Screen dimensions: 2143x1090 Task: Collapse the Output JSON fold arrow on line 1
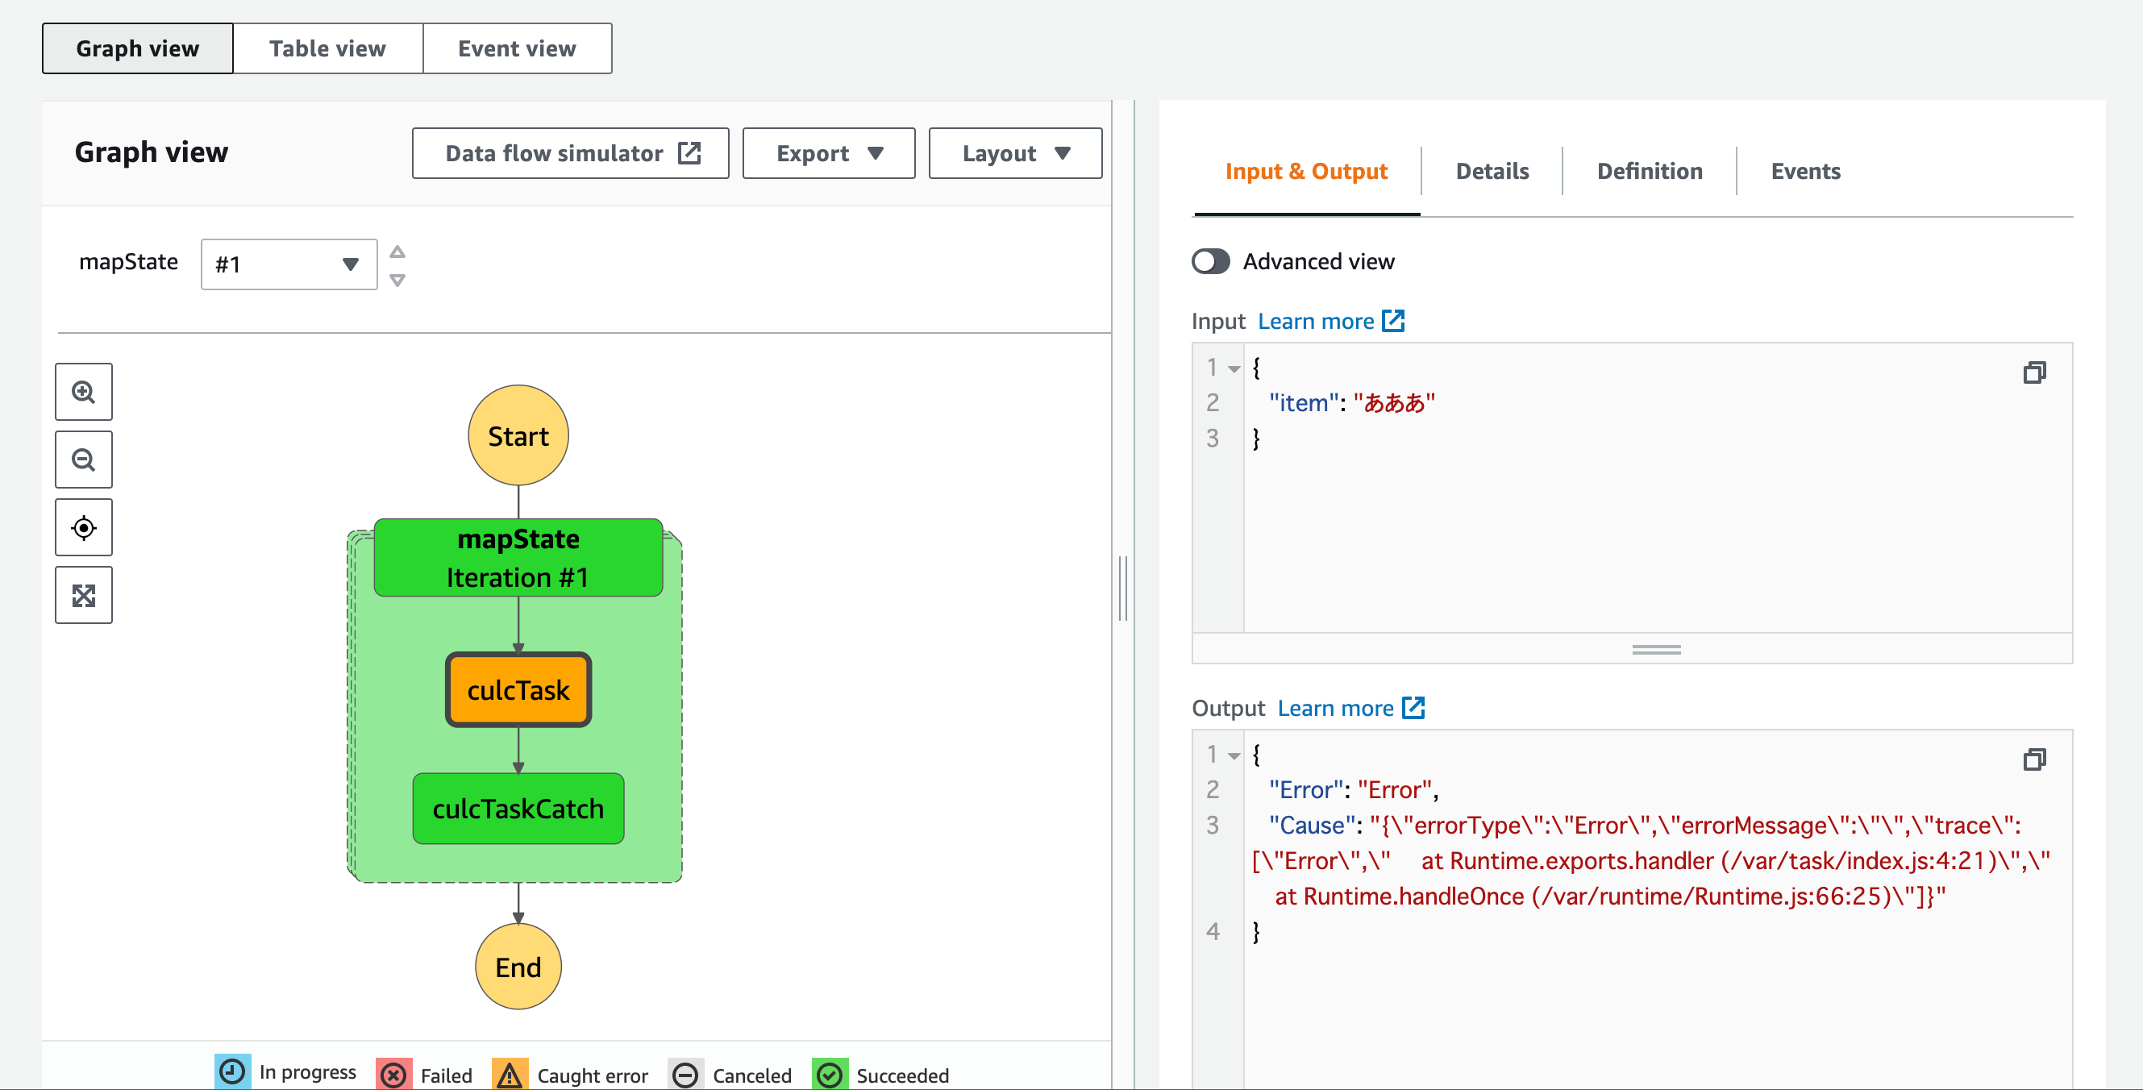tap(1234, 755)
